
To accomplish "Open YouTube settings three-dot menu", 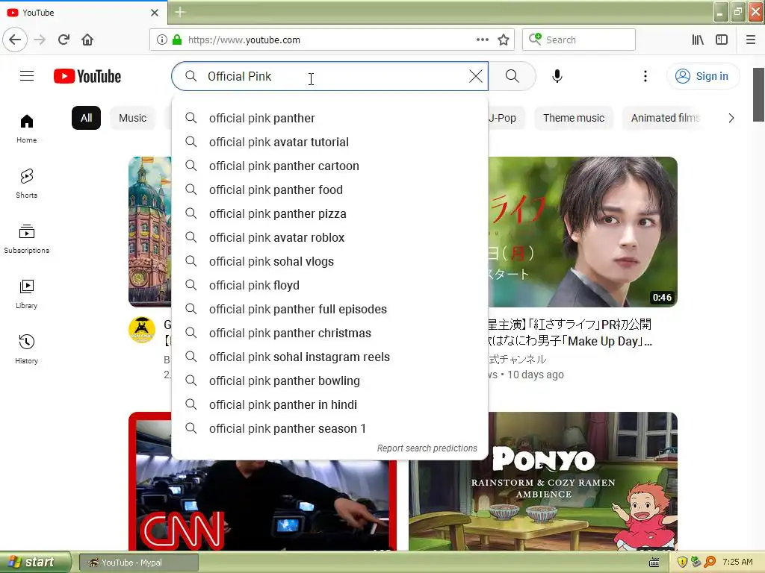I will point(645,76).
